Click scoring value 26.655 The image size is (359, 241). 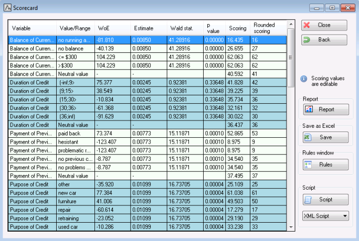pyautogui.click(x=238, y=48)
